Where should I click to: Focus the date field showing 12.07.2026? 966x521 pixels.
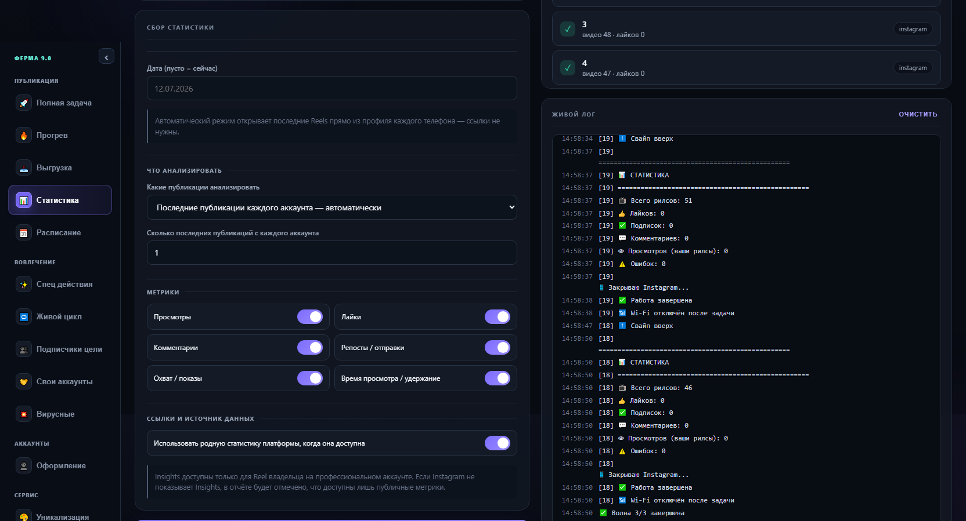(332, 89)
